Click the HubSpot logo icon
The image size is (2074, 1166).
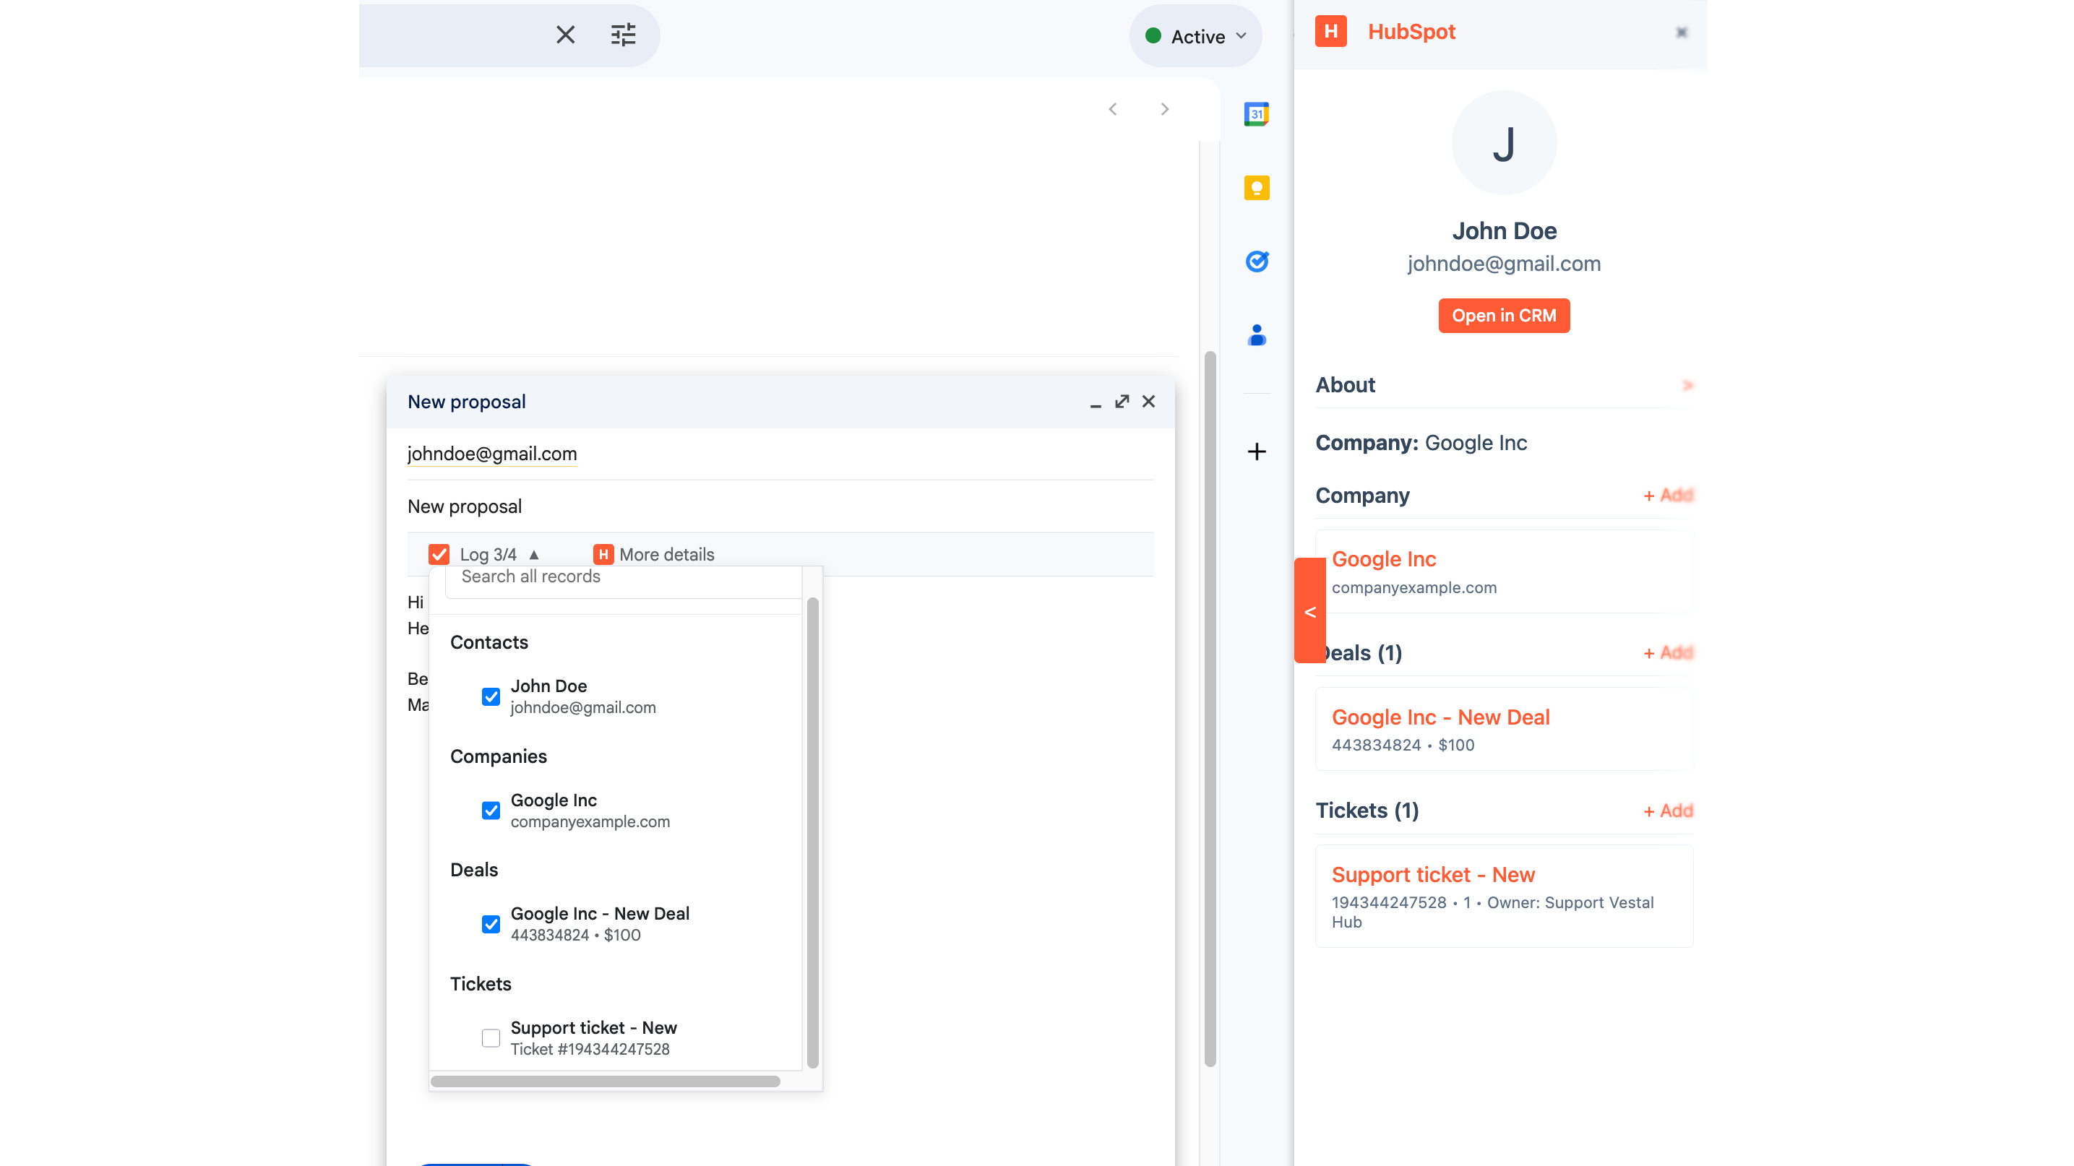pos(1331,31)
